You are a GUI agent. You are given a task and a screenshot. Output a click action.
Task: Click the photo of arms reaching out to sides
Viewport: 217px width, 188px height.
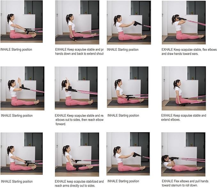click(77, 154)
